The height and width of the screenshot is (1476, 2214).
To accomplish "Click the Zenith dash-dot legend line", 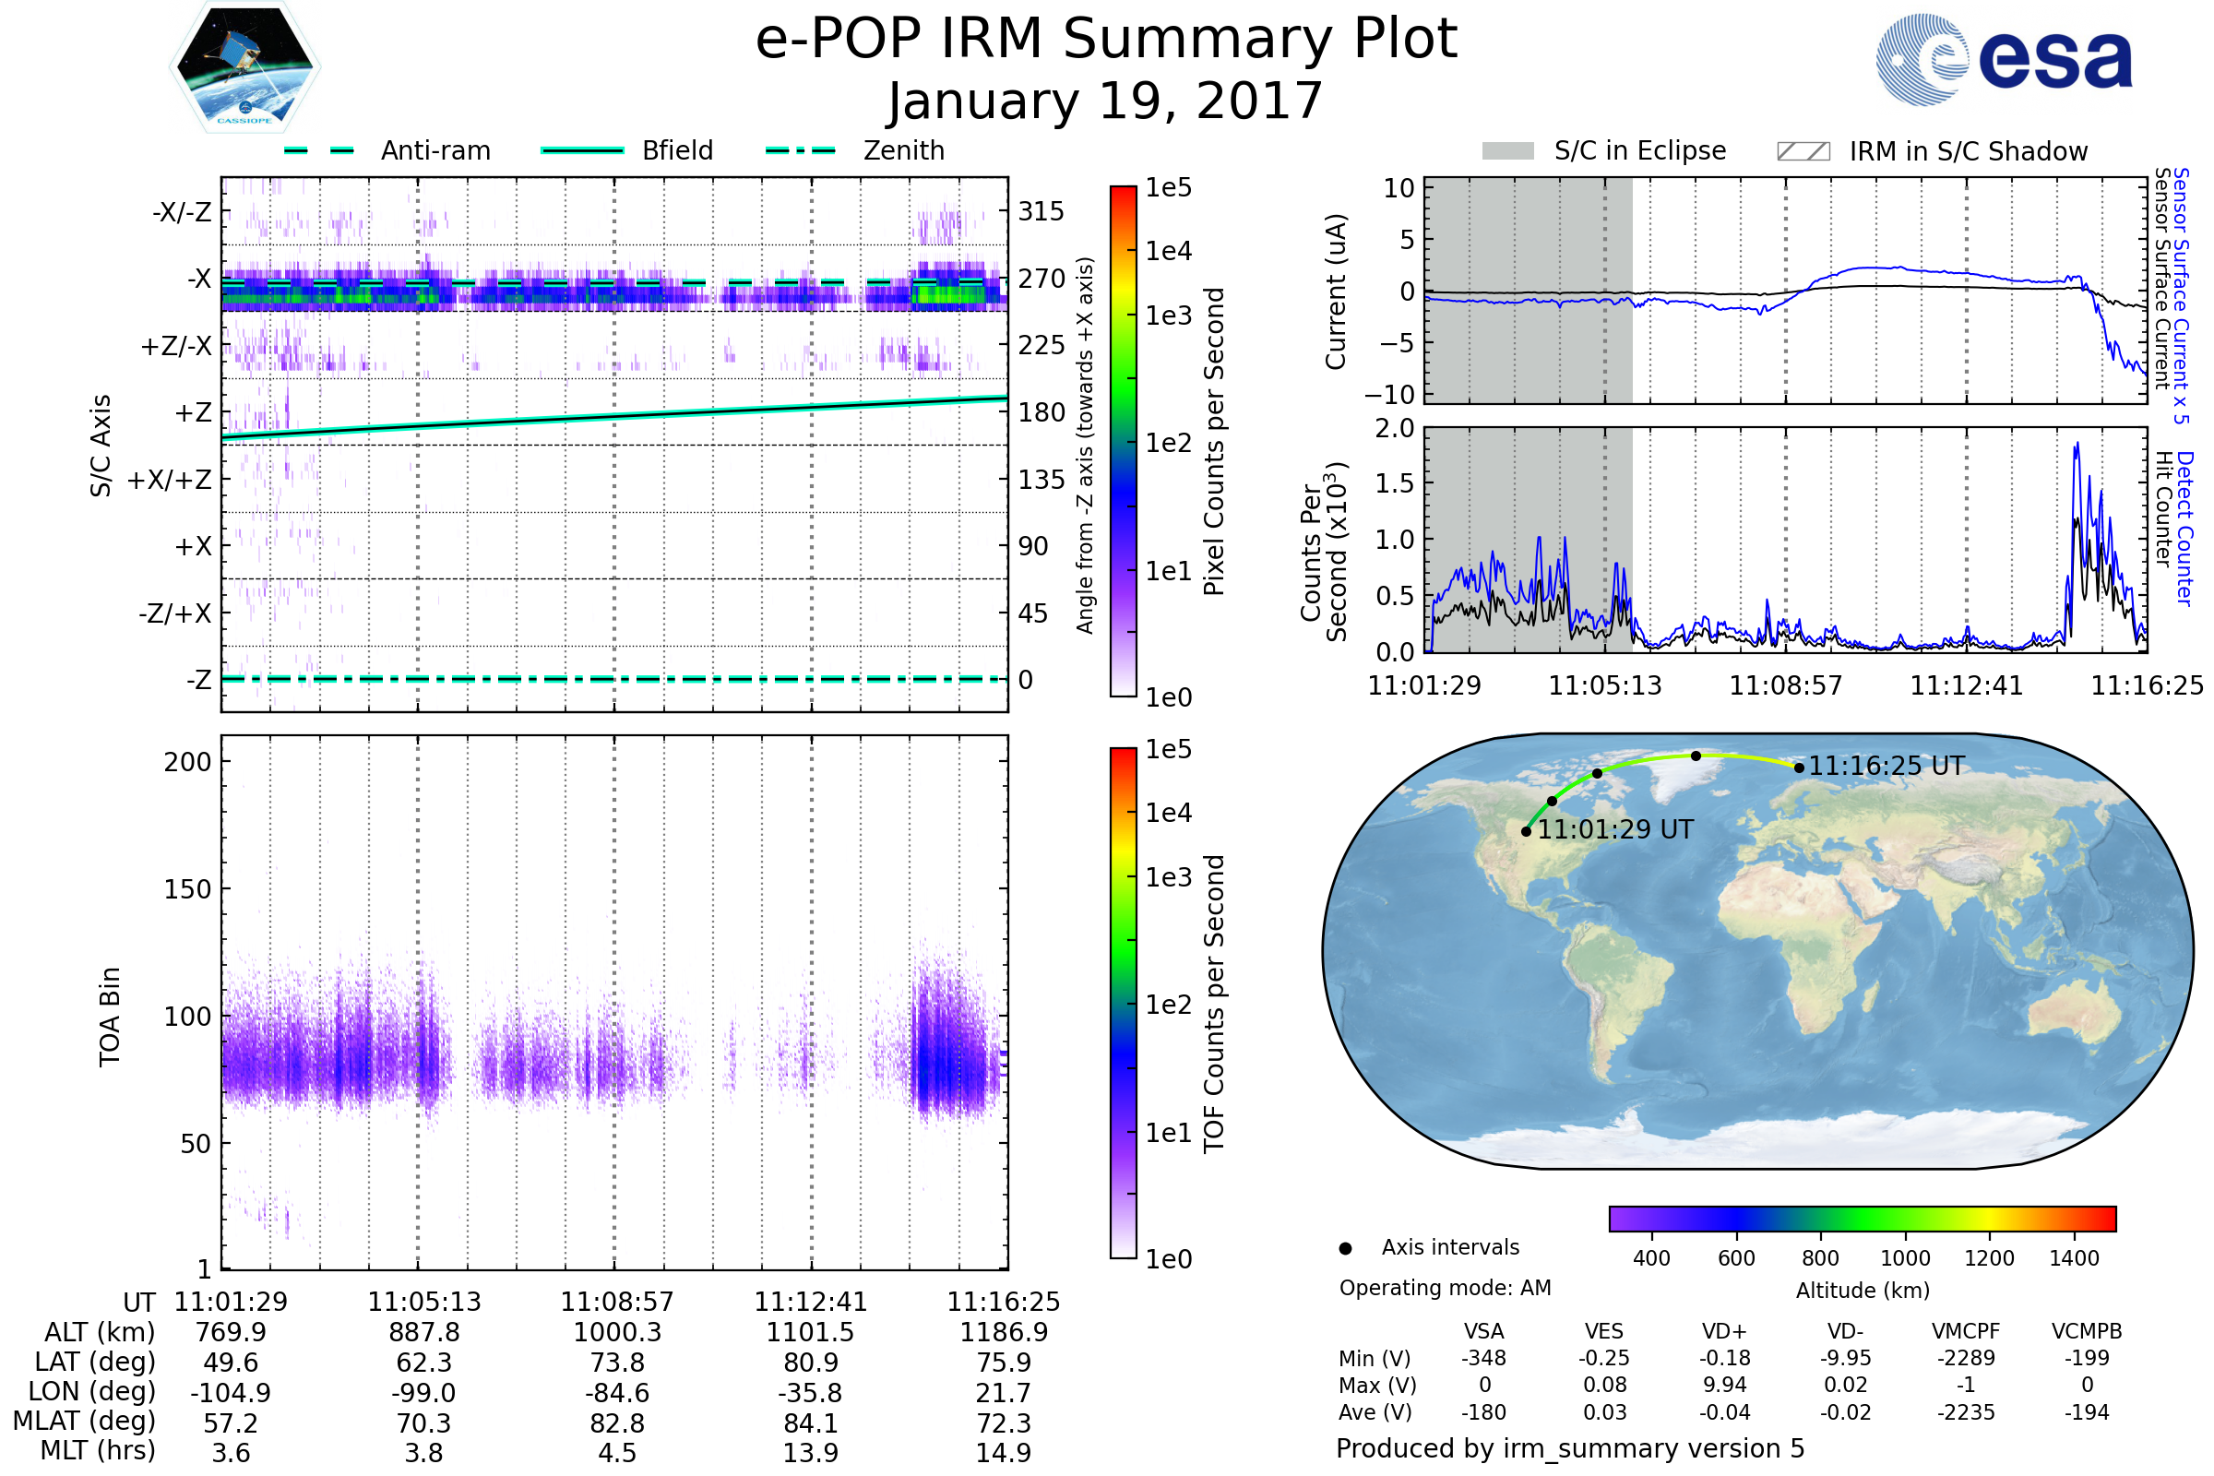I will click(800, 150).
